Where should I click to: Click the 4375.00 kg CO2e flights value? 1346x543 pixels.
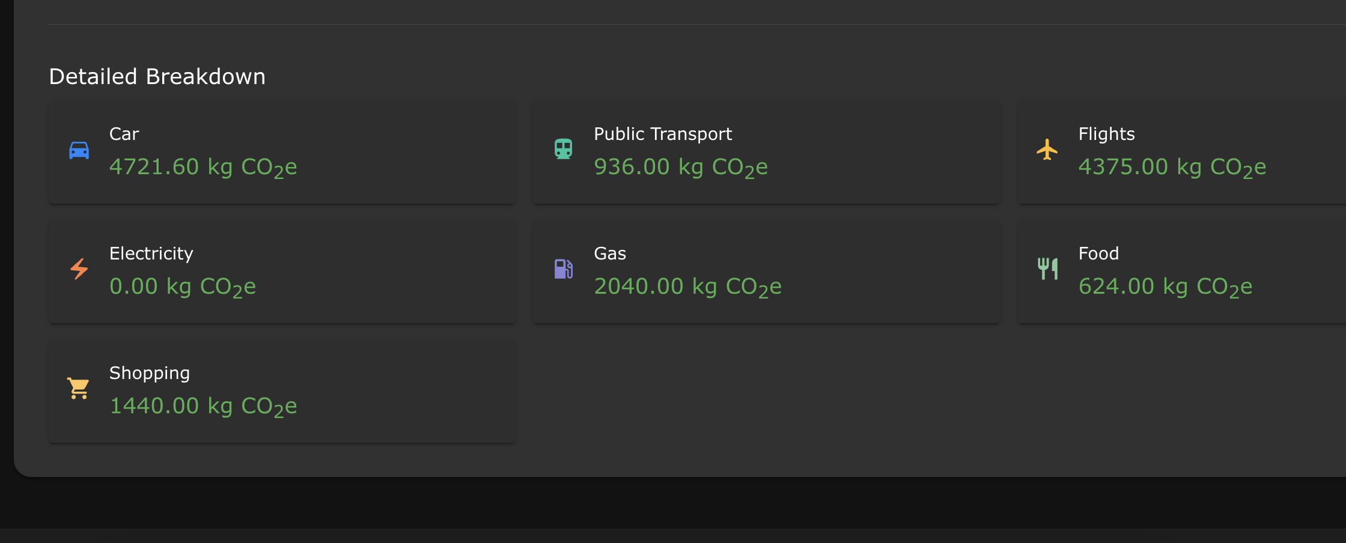click(1172, 168)
